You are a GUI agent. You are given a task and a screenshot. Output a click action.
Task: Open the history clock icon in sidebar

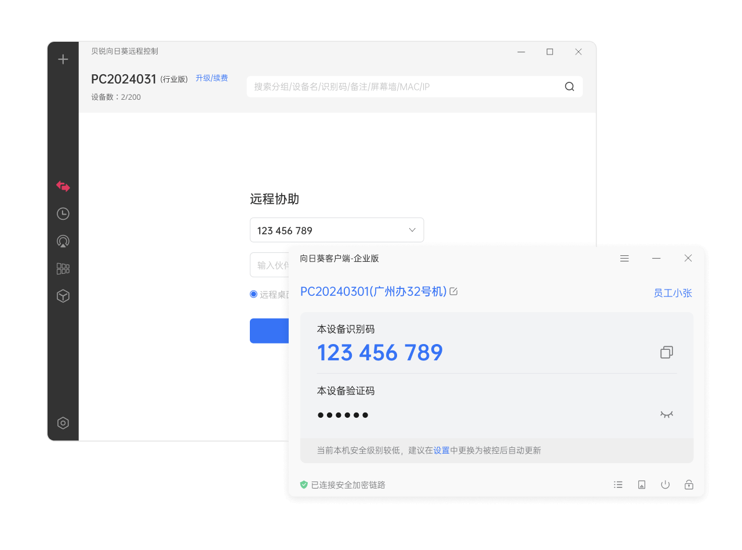(x=63, y=214)
